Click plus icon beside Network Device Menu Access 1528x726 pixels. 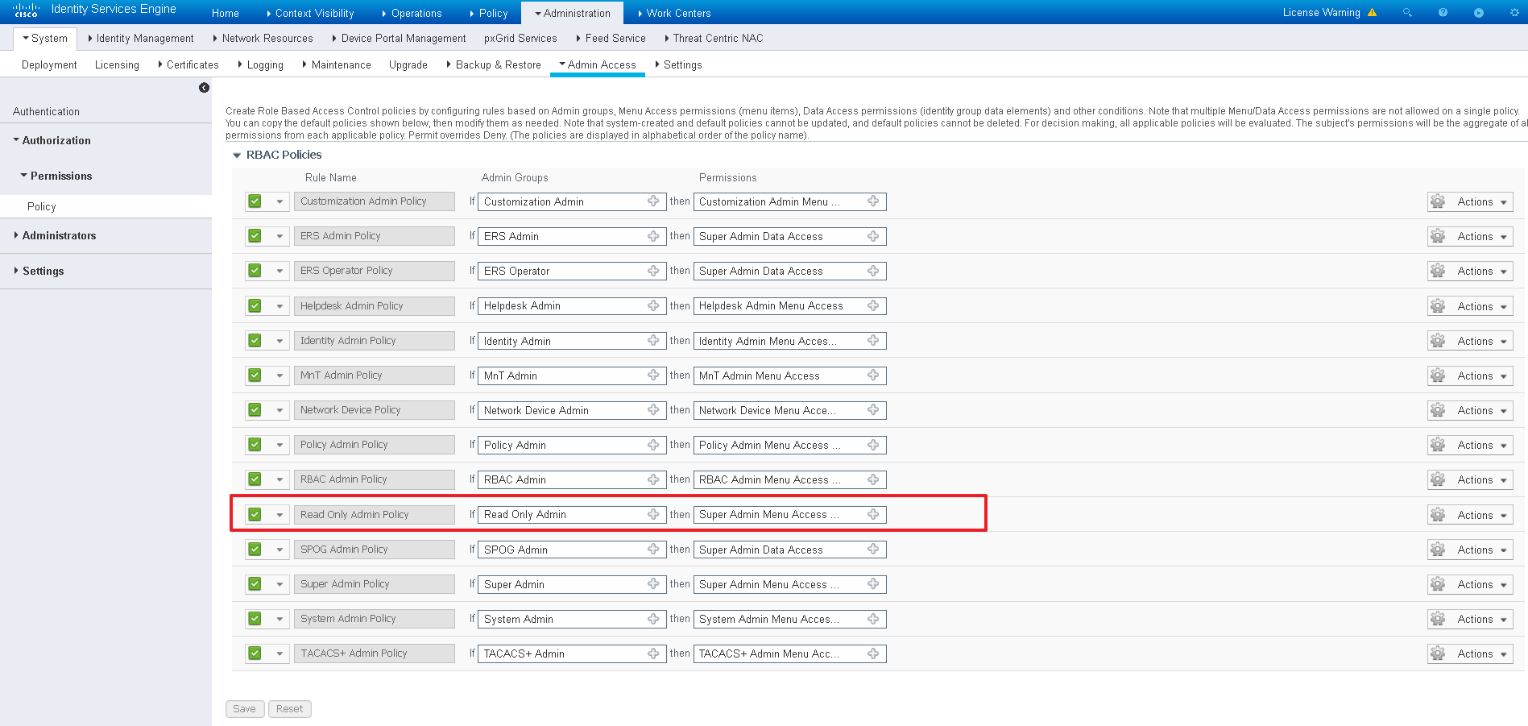point(873,410)
